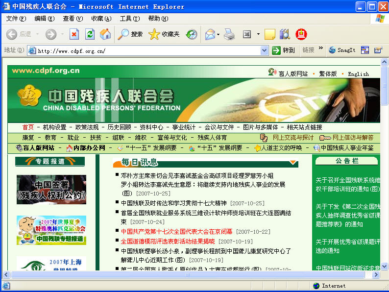Screen dimensions: 389x292
Task: Click the yellow note Discuss icon
Action: tap(270, 34)
